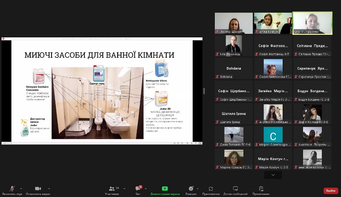Select Анастасія Подолян participant tile

pyautogui.click(x=312, y=136)
